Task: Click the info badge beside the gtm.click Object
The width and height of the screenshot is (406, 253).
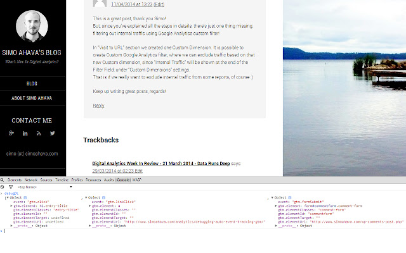Action: click(x=25, y=197)
